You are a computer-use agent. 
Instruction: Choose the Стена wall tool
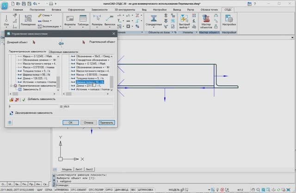pos(43,15)
